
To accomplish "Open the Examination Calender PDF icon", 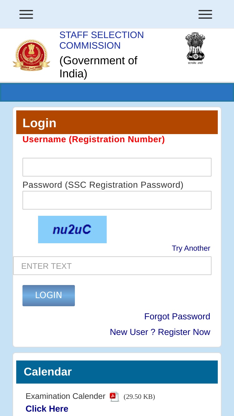I will click(x=115, y=397).
